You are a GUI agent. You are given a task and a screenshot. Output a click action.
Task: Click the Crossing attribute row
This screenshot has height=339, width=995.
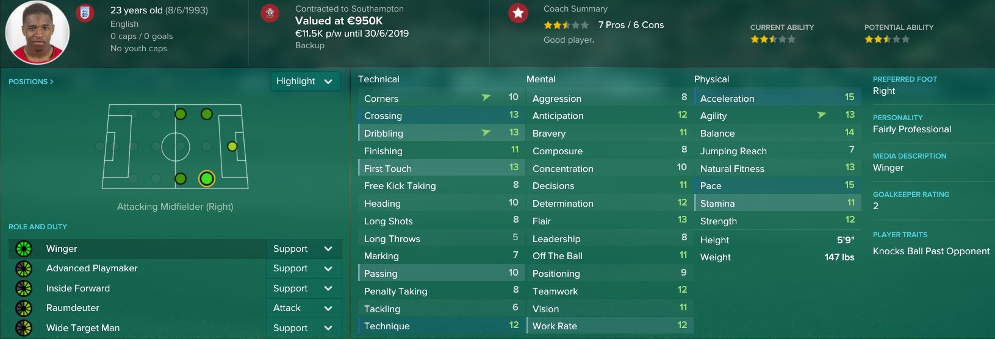tap(440, 115)
